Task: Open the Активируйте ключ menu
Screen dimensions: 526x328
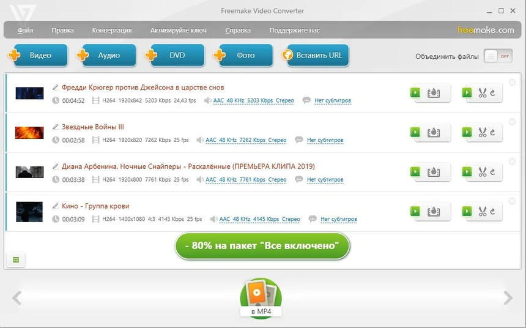Action: click(178, 30)
